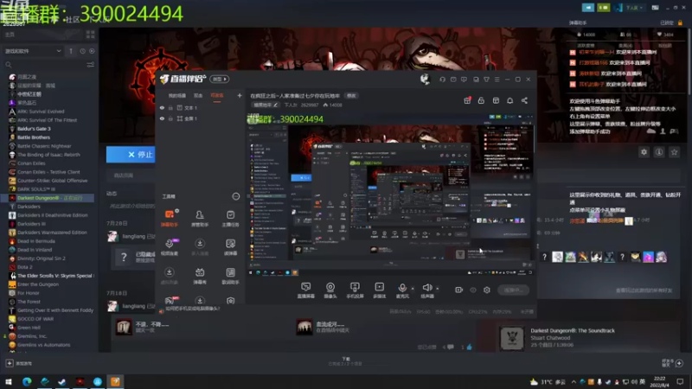Open Steam from the taskbar
The height and width of the screenshot is (389, 692).
point(62,381)
